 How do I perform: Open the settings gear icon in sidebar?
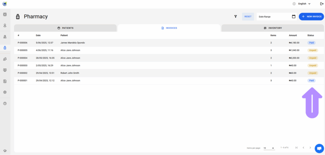point(5,92)
